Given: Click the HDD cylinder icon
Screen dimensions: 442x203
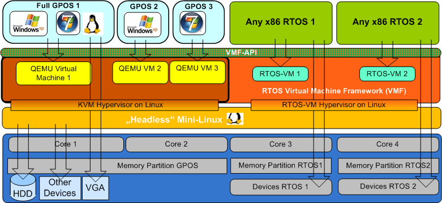Looking at the screenshot, I should (23, 187).
